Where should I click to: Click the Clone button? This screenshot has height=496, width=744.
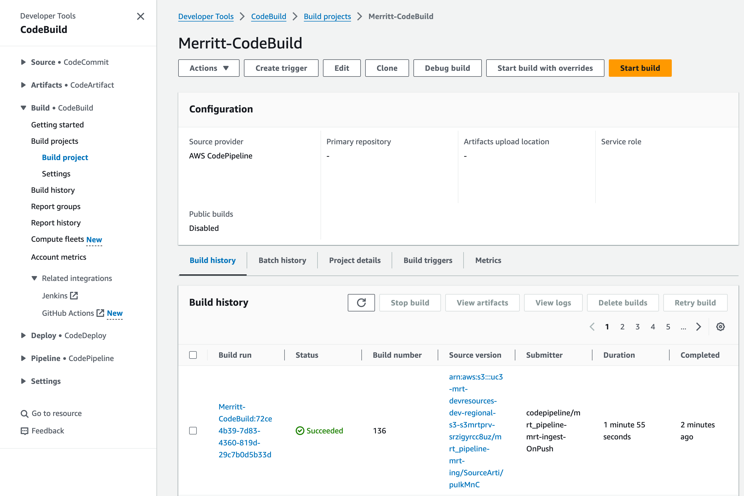coord(387,68)
